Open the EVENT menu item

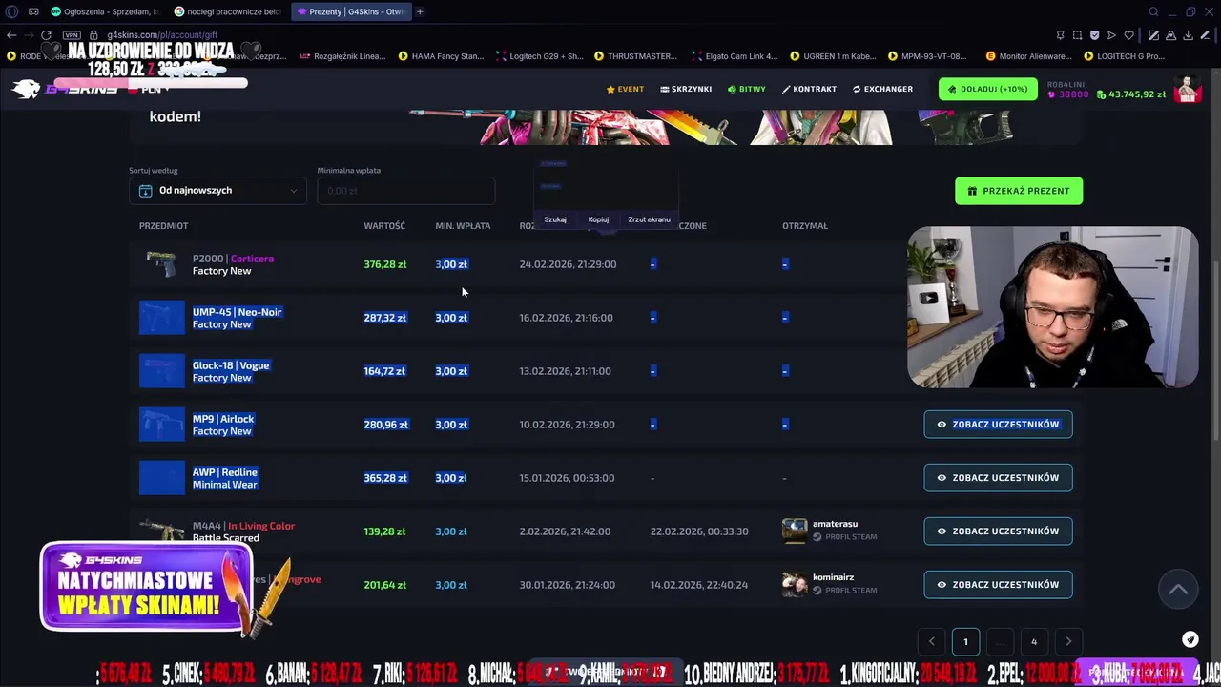625,89
